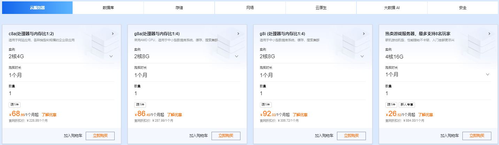Select the 存储 tab
The height and width of the screenshot is (145, 499).
pyautogui.click(x=179, y=8)
